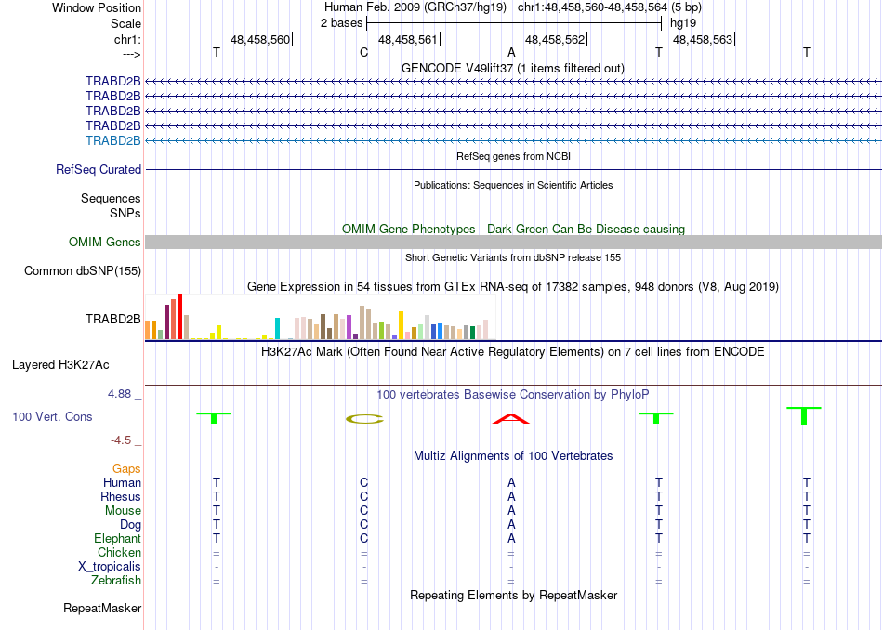This screenshot has width=883, height=630.
Task: Click the chr1: ruler label
Action: pos(127,39)
